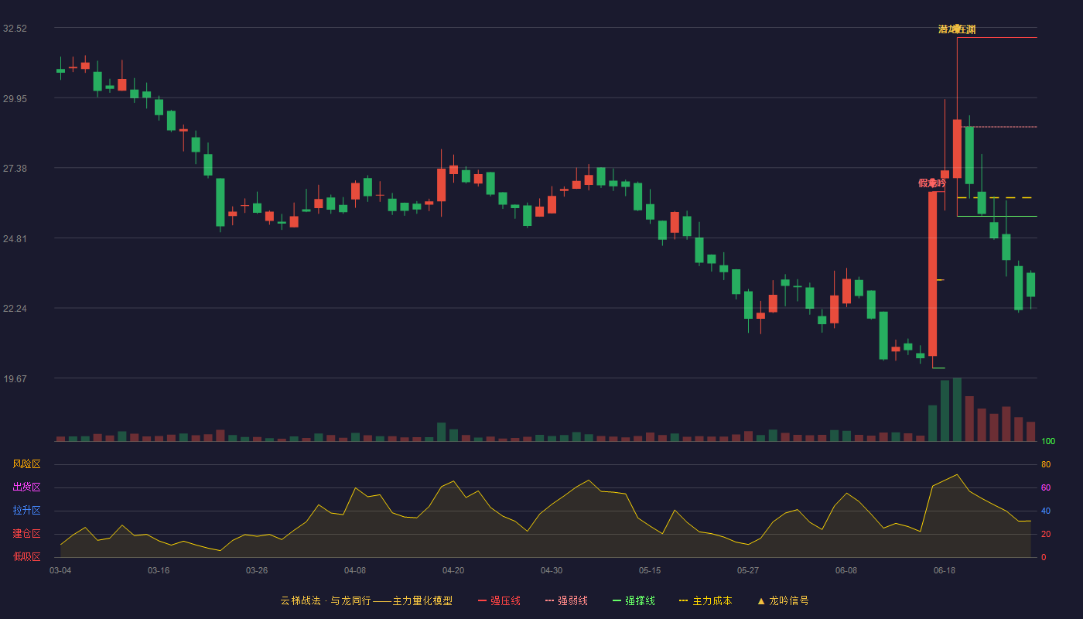The height and width of the screenshot is (619, 1083).
Task: Click the 03-04 date label
Action: coord(60,570)
